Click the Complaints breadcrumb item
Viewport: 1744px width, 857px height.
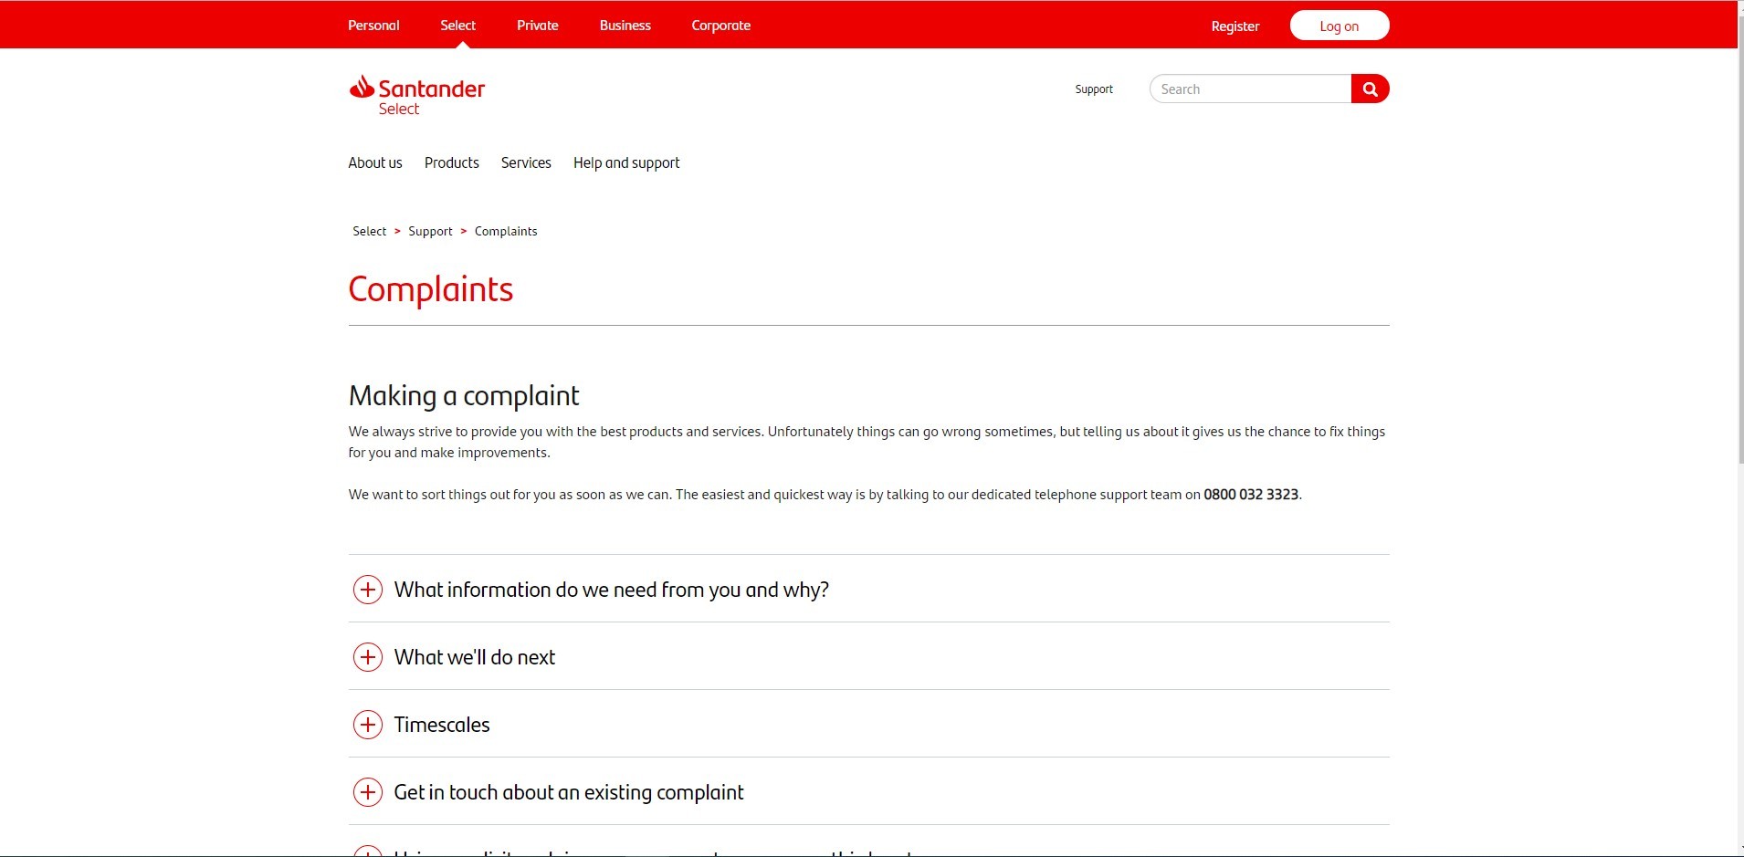[506, 231]
